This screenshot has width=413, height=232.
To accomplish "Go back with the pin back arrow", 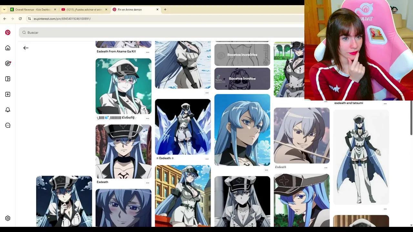I will (26, 48).
